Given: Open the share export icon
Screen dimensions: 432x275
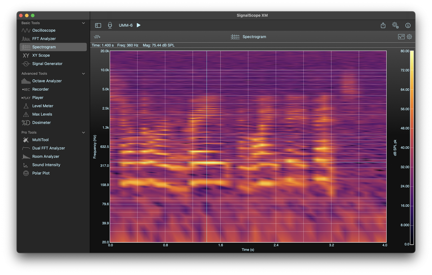Looking at the screenshot, I should [383, 25].
